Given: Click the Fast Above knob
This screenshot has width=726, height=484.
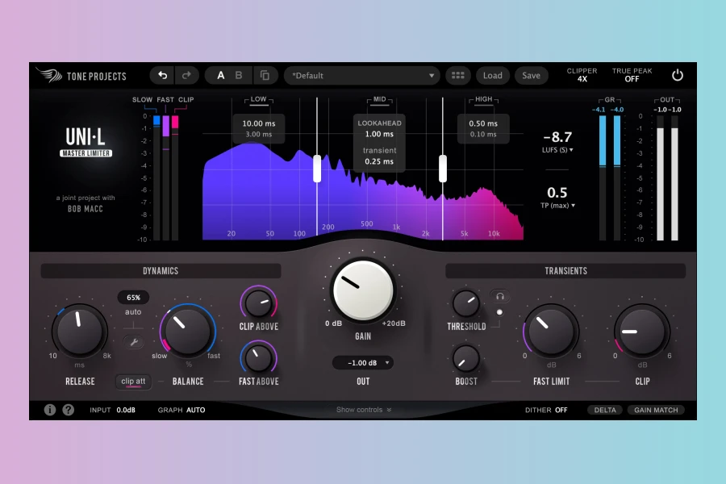Looking at the screenshot, I should point(258,358).
